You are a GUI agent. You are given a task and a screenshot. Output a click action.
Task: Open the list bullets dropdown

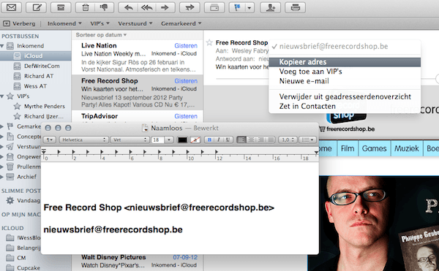[x=307, y=140]
